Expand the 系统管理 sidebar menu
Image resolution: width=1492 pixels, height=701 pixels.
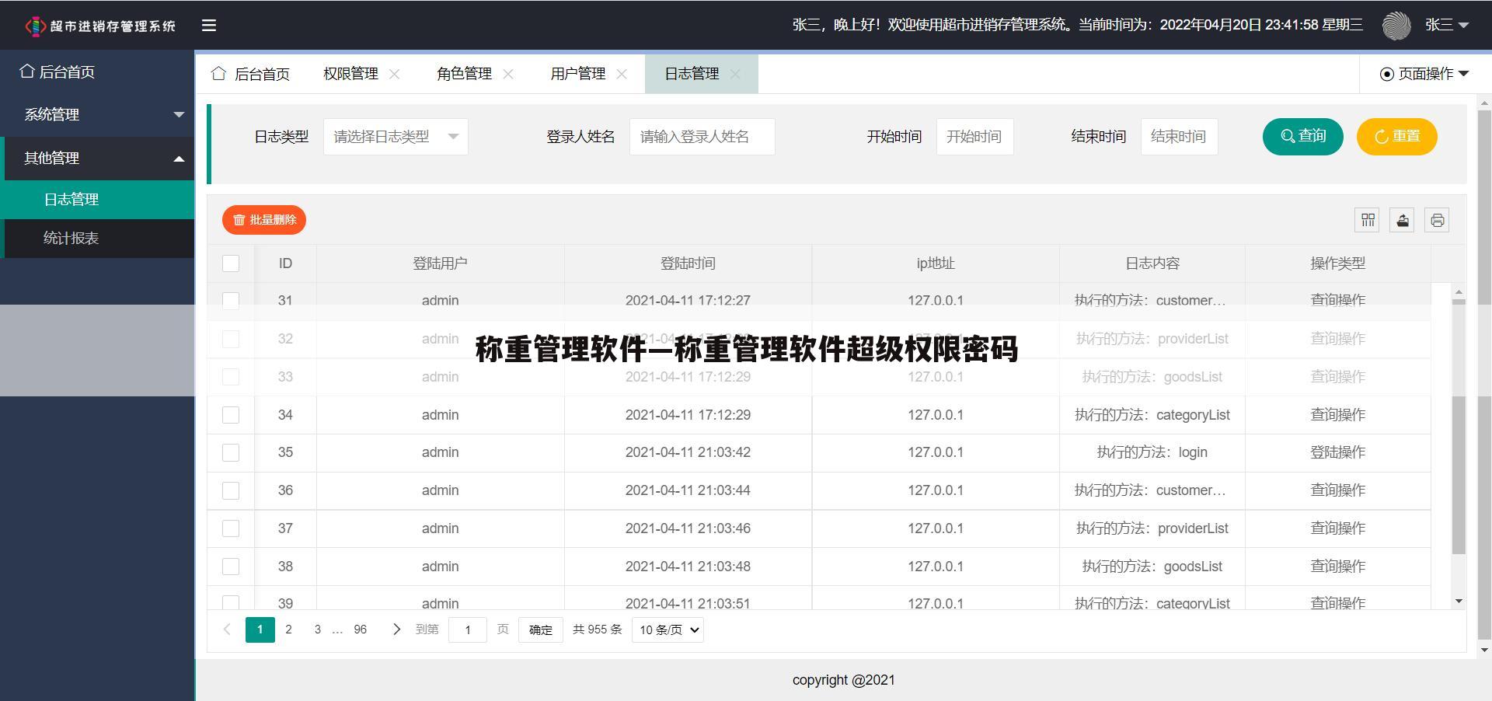tap(97, 114)
